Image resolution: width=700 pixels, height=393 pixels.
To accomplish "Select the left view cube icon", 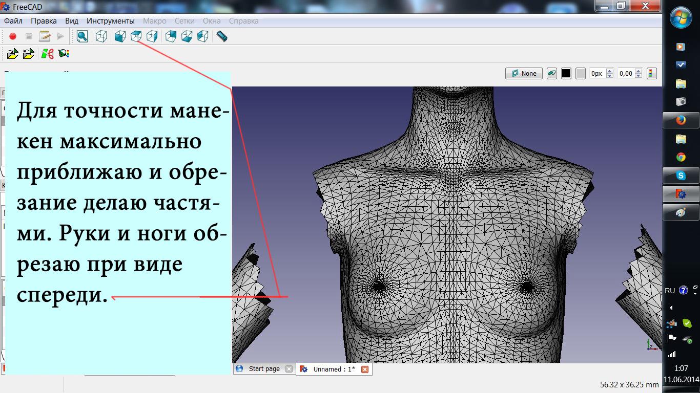I will coord(203,36).
